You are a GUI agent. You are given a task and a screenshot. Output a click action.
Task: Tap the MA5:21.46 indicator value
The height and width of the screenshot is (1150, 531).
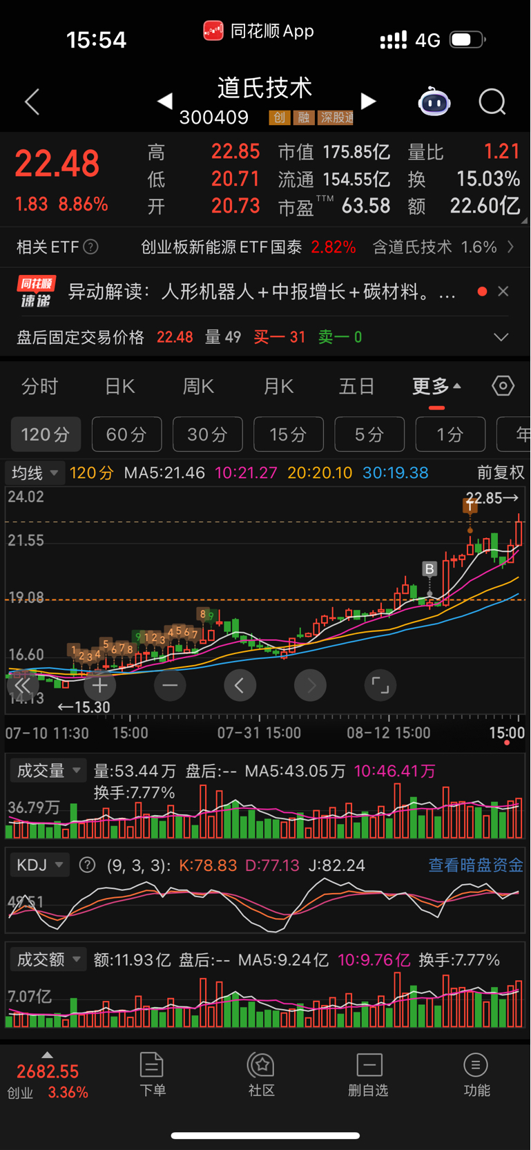click(164, 473)
